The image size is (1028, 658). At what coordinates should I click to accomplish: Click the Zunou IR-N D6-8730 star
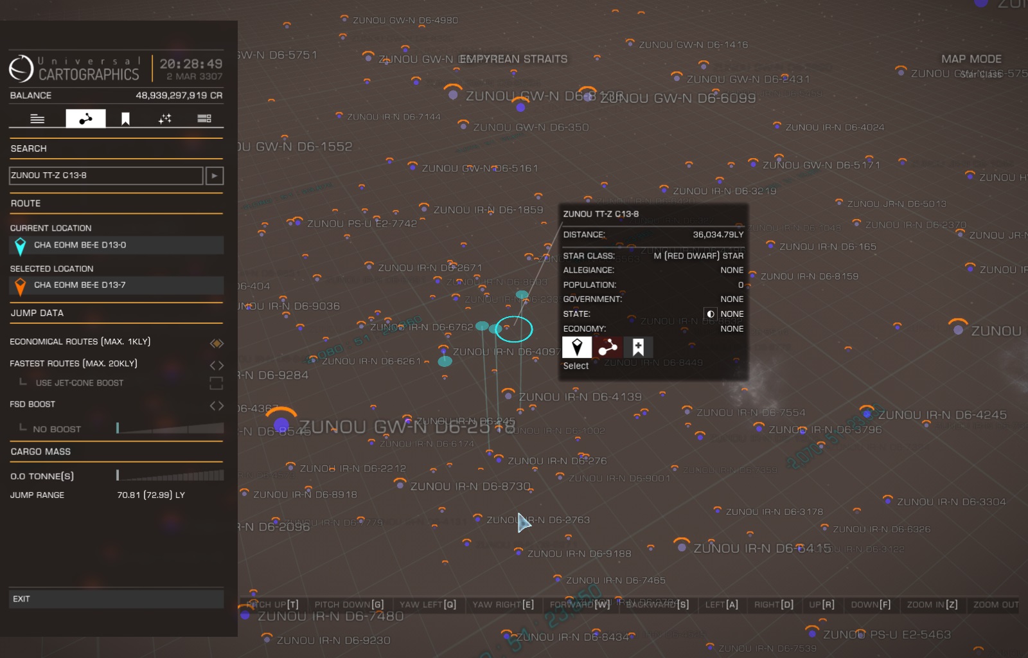[x=400, y=484]
